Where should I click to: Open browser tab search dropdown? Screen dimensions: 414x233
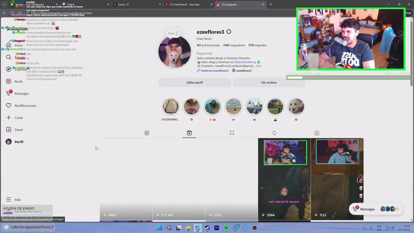(x=4, y=5)
